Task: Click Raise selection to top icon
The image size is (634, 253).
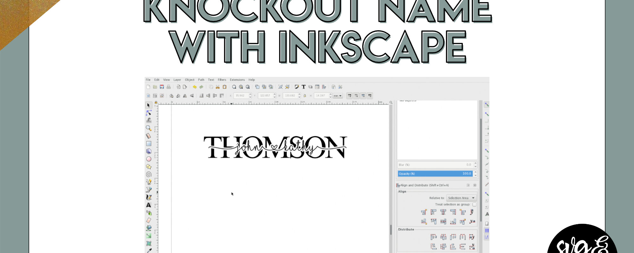Action: point(222,96)
